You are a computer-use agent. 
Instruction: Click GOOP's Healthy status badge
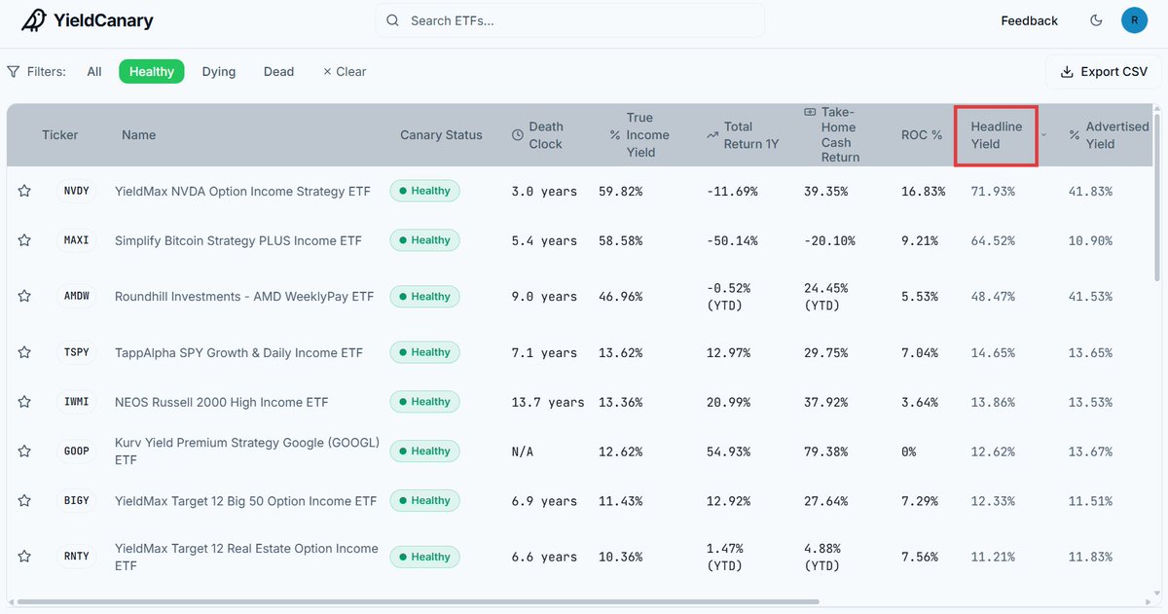click(424, 451)
